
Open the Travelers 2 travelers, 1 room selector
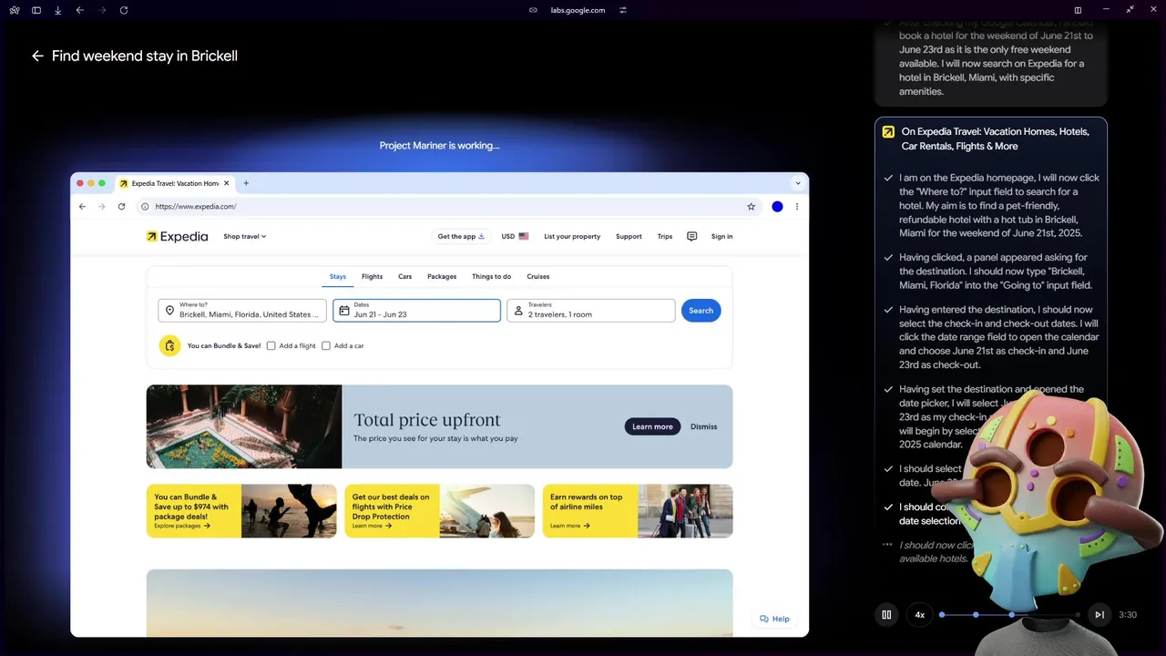(x=591, y=311)
